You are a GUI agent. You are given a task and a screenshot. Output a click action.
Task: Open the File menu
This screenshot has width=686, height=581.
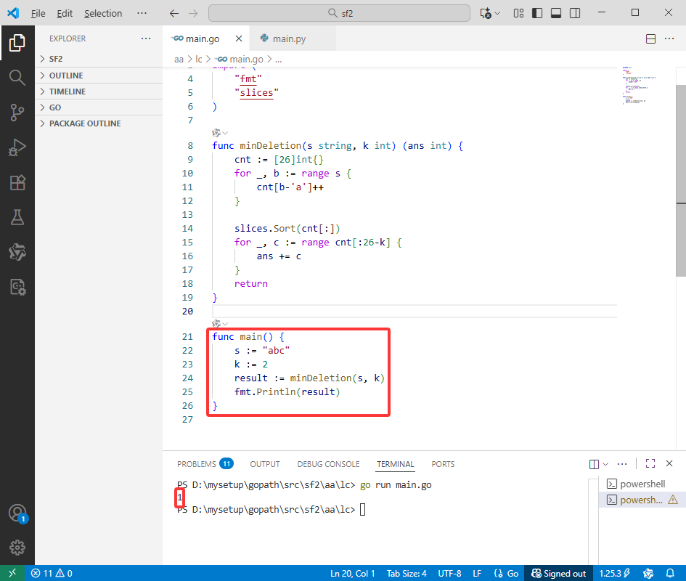point(38,13)
